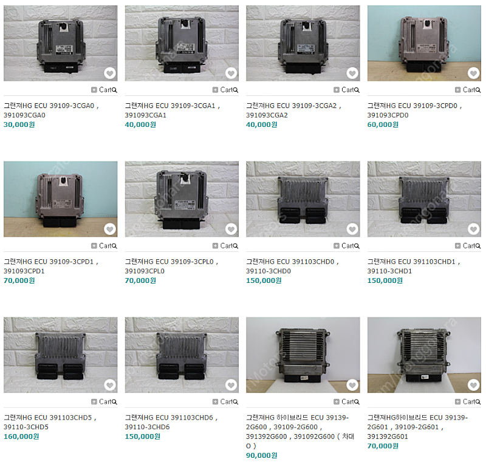Open thumbnail of 39109-3CPD1 ECU on blue background

click(x=60, y=199)
